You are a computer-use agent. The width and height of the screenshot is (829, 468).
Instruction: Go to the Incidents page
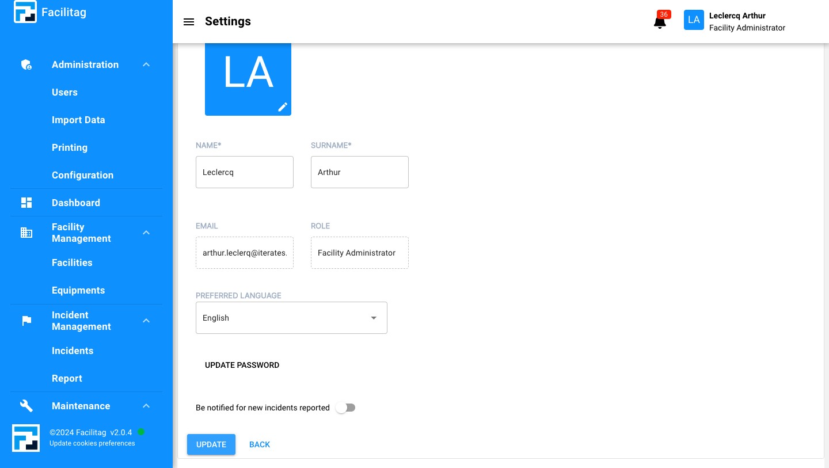(x=73, y=351)
